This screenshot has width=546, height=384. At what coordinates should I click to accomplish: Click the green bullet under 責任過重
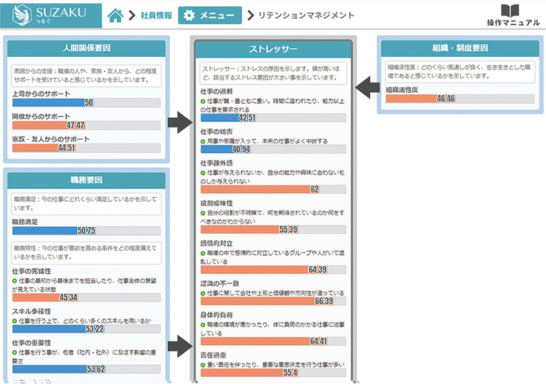203,363
